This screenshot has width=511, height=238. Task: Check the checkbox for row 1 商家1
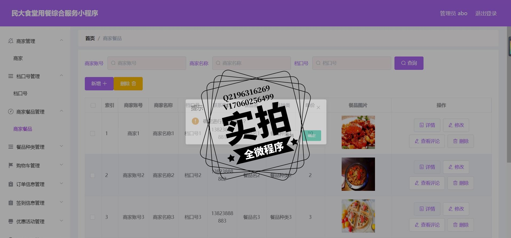click(x=93, y=134)
